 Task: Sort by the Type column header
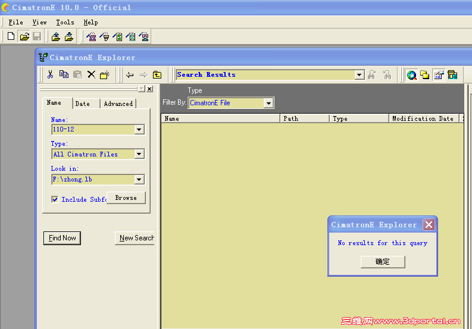(359, 118)
